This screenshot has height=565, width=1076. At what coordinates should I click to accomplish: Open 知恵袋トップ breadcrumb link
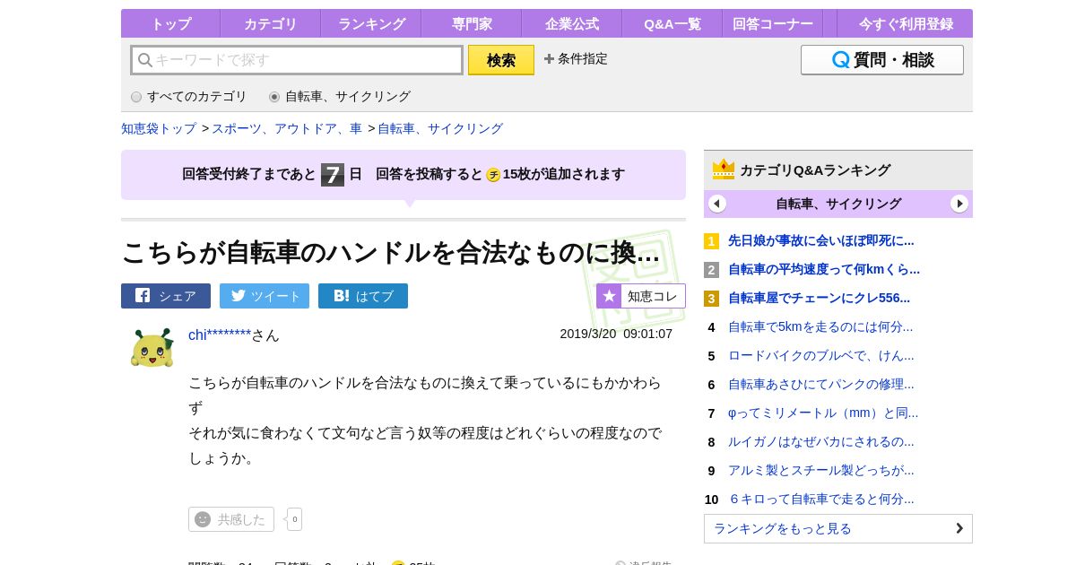coord(159,128)
